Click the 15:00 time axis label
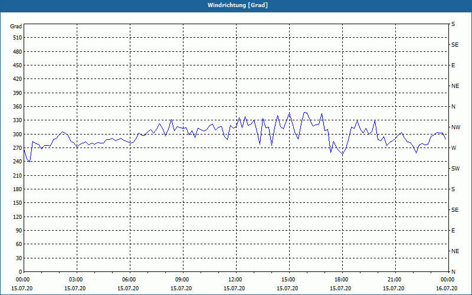The image size is (472, 295). [289, 280]
